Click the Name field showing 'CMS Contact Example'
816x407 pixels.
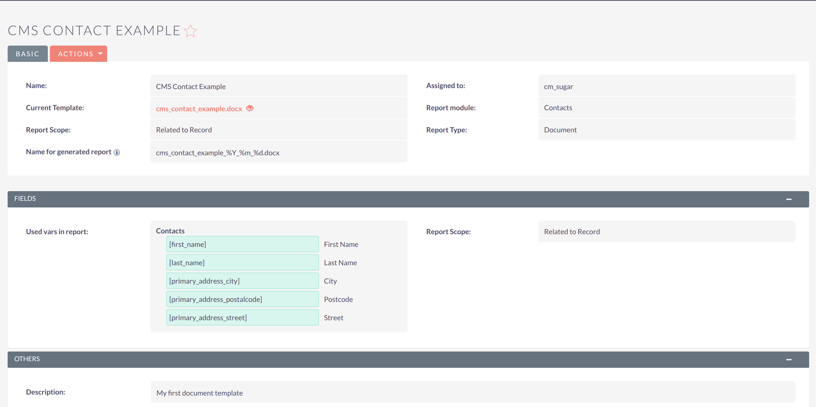tap(278, 86)
